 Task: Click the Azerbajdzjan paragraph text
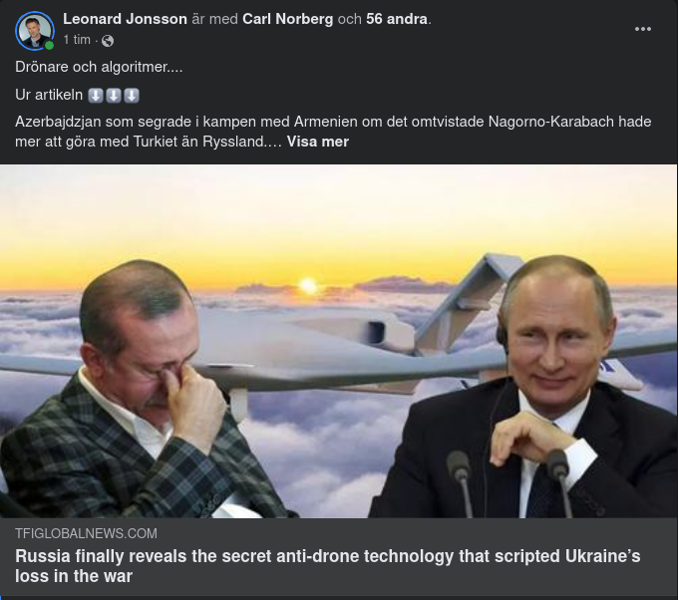(x=333, y=132)
